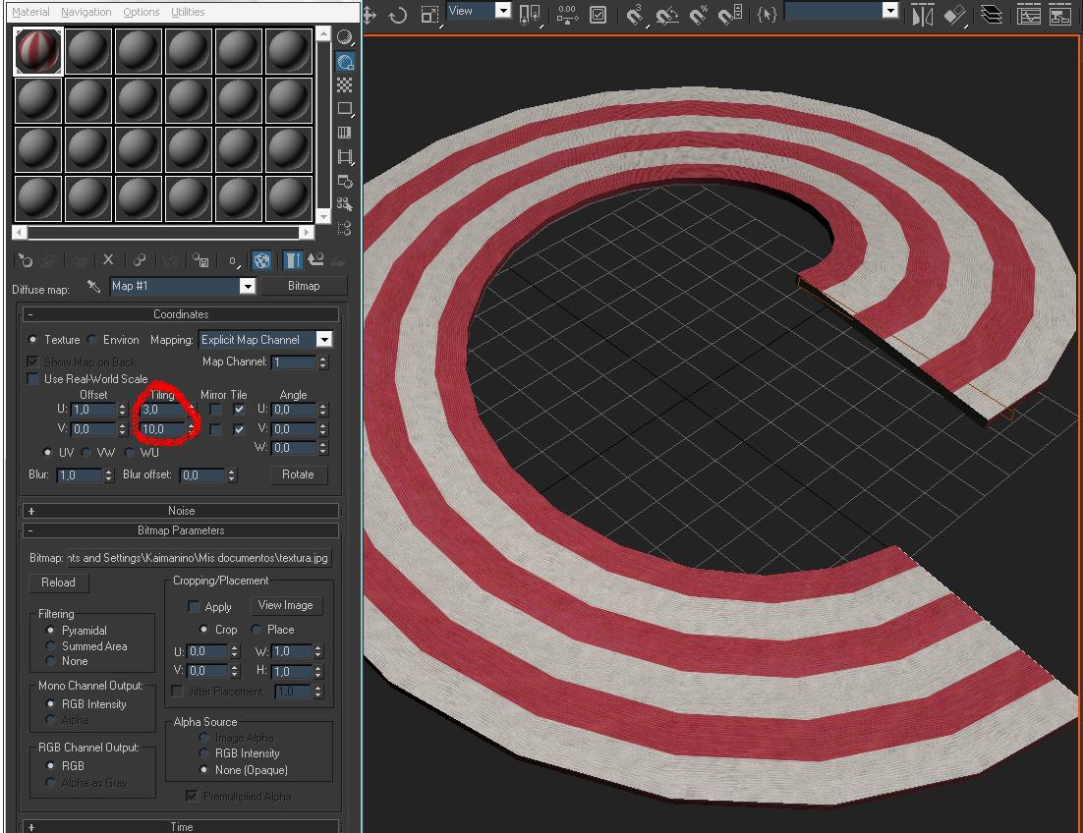
Task: Enable Use Real-World Scale checkbox
Action: pos(33,379)
